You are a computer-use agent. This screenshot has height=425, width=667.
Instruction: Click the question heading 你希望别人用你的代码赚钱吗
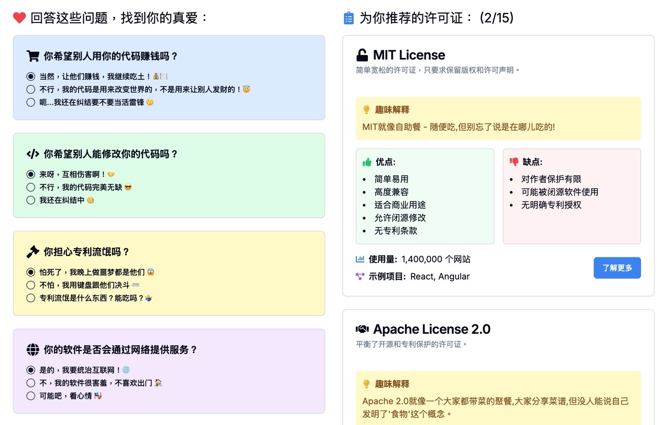(110, 56)
